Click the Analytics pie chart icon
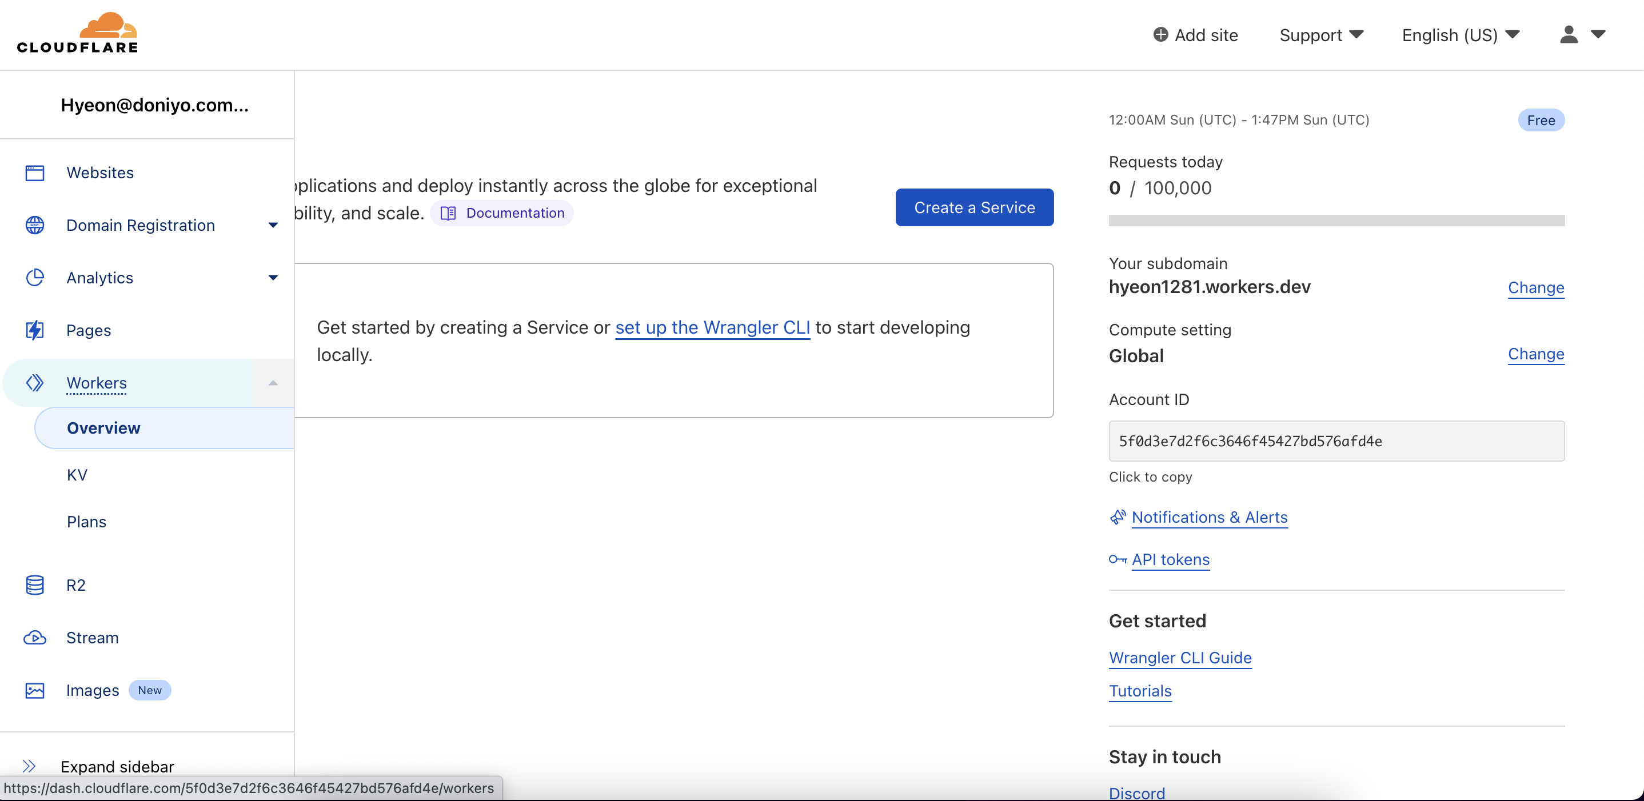This screenshot has height=801, width=1644. (34, 278)
